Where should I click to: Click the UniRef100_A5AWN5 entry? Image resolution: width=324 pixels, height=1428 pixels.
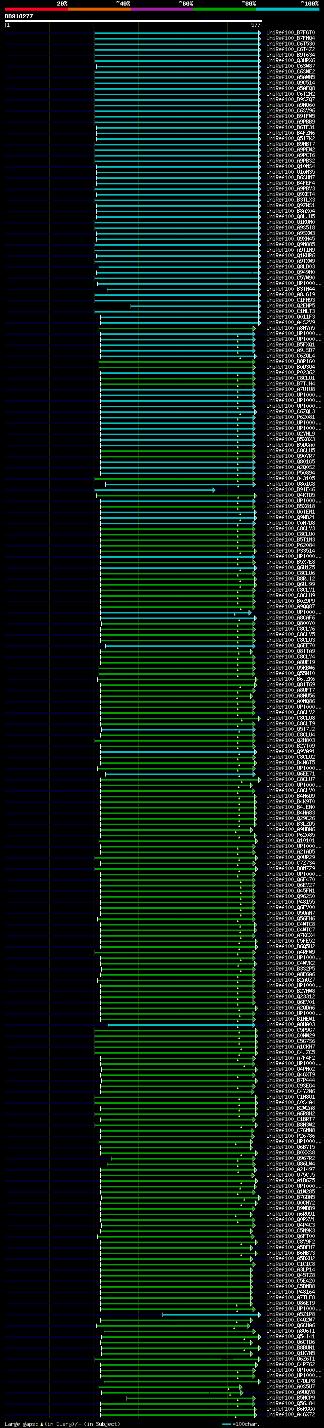click(x=291, y=77)
